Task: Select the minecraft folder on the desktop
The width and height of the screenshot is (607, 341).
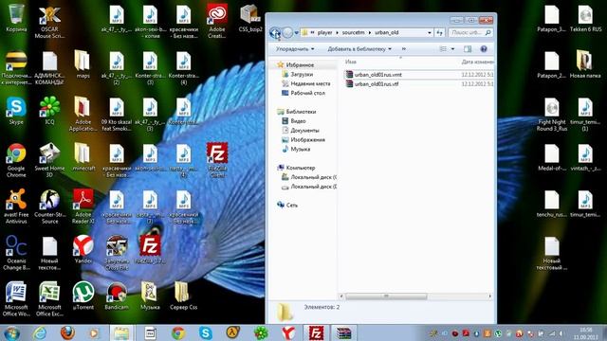Action: [83, 157]
